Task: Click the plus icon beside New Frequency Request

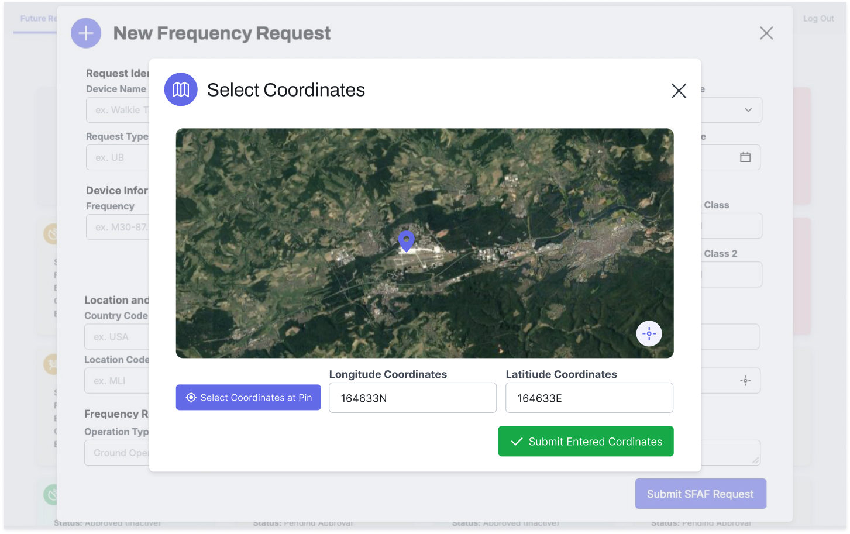Action: point(86,33)
